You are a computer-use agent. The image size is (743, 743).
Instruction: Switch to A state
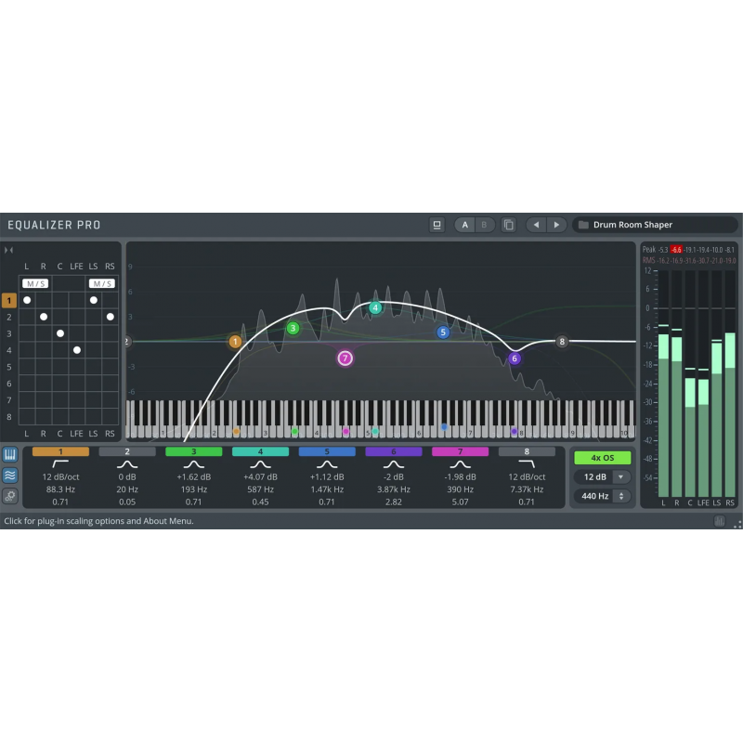pos(465,225)
